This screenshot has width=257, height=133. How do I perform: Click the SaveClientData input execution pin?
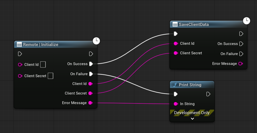point(176,34)
